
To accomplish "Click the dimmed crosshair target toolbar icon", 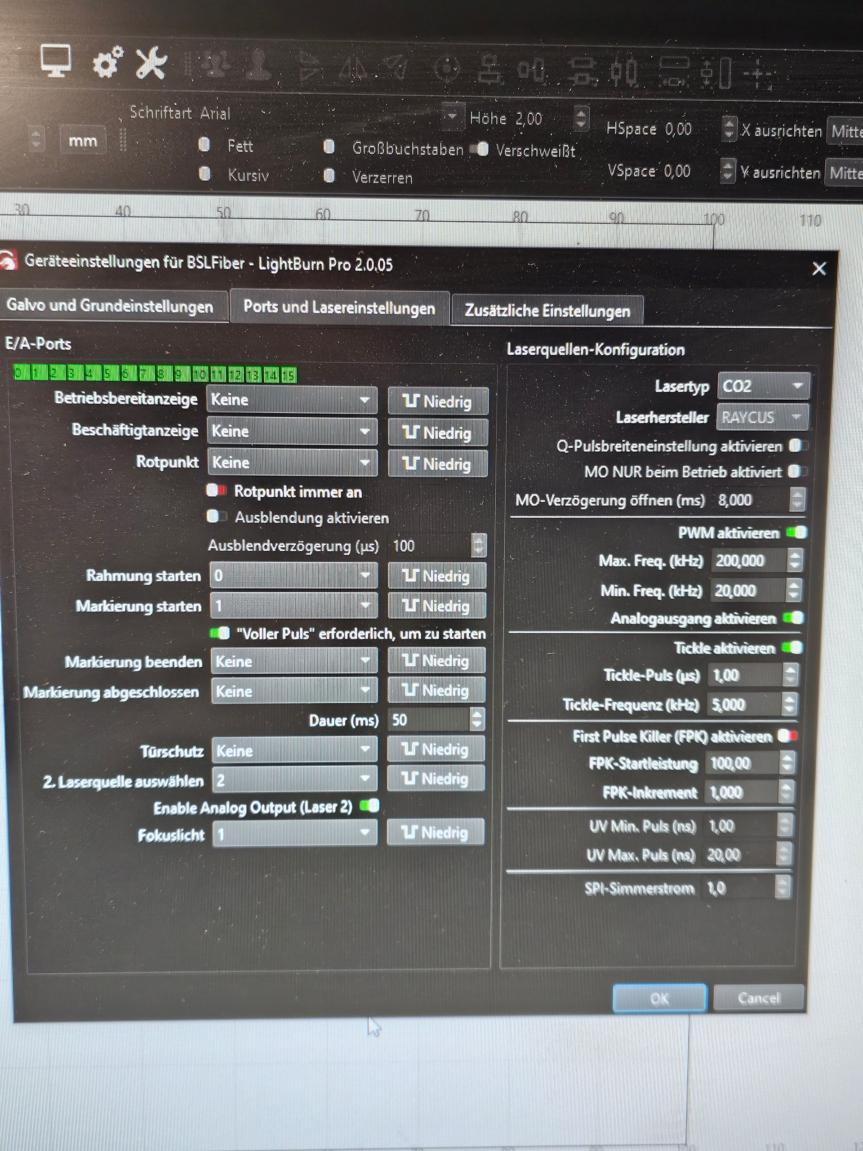I will [446, 69].
